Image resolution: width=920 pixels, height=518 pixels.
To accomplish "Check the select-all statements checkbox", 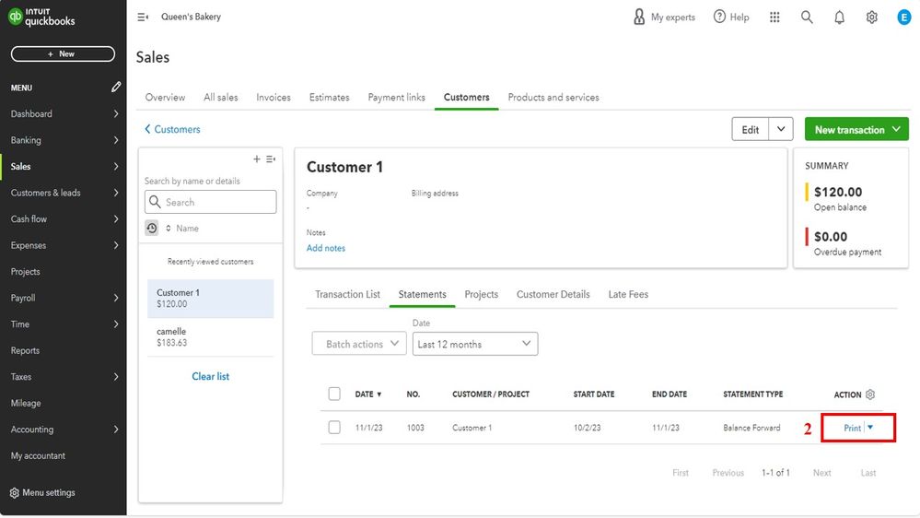I will click(334, 394).
